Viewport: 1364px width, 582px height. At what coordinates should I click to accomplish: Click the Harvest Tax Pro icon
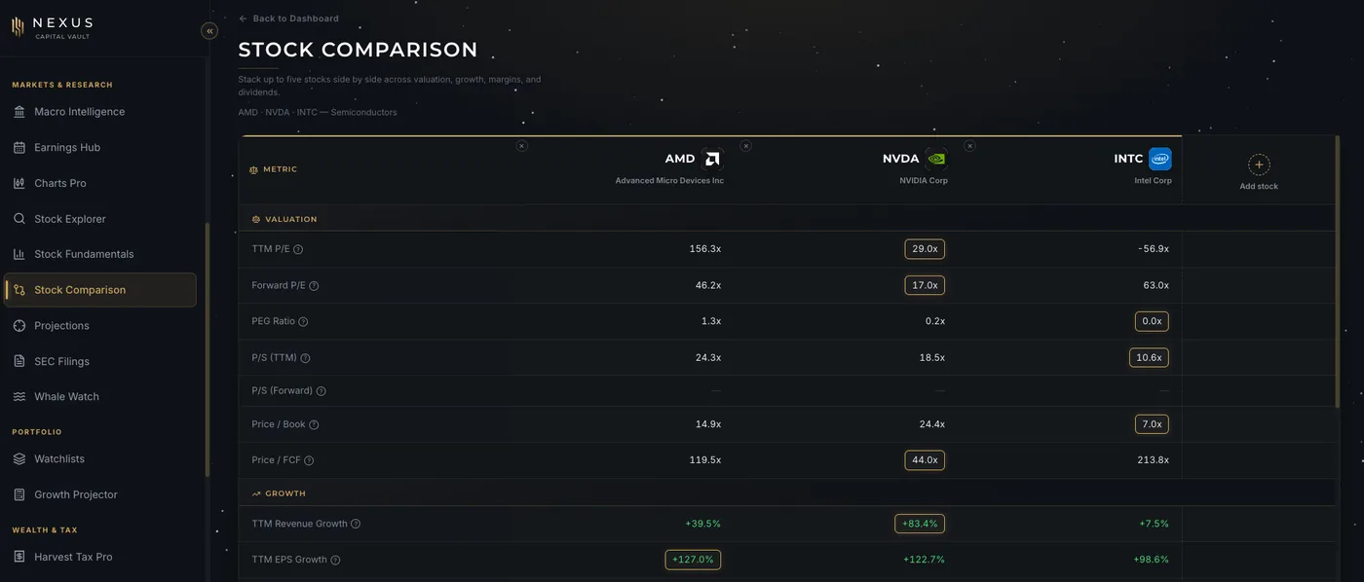point(19,557)
